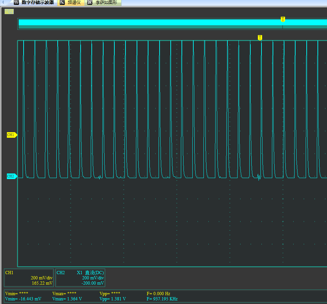Image resolution: width=327 pixels, height=304 pixels.
Task: Click CH2 直流(DC) coupling label
Action: pos(94,273)
